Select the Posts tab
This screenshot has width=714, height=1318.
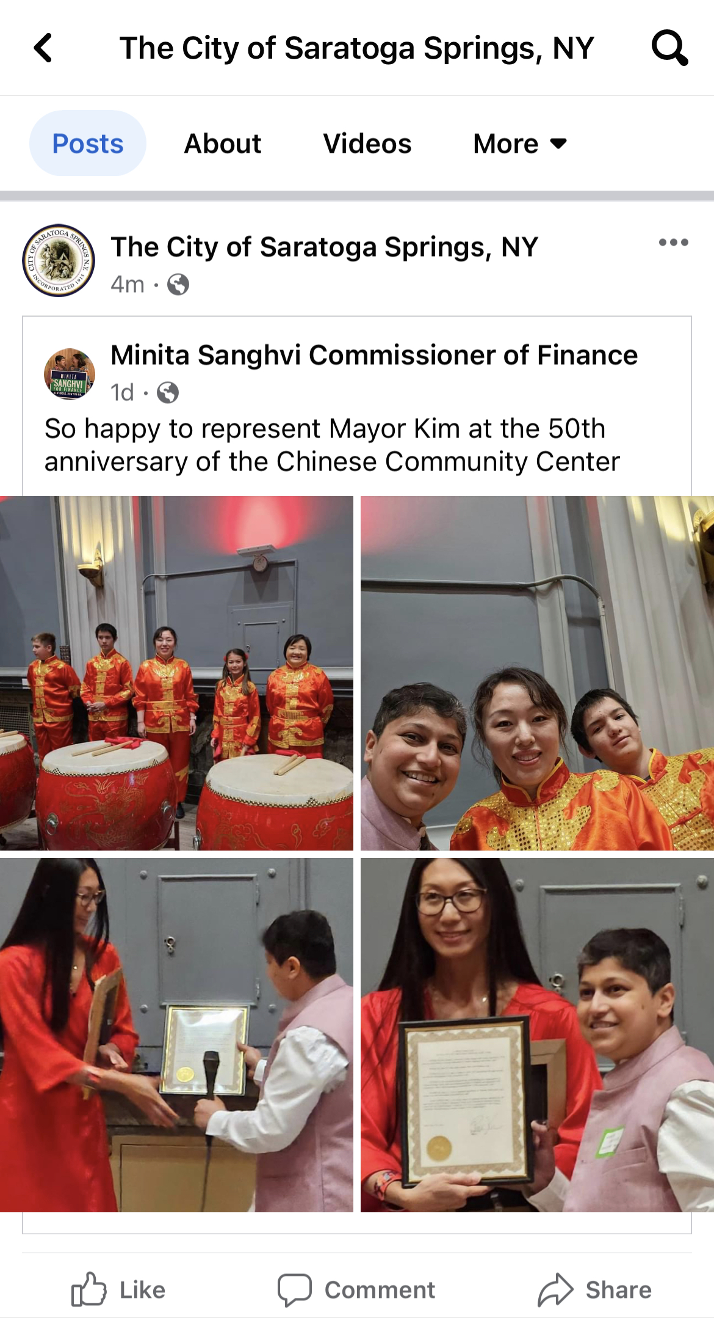click(x=88, y=144)
